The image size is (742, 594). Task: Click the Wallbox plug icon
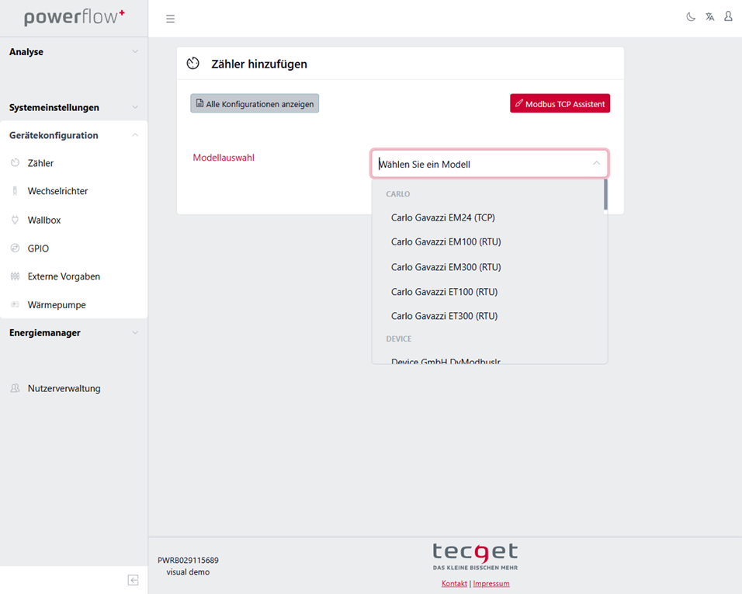[16, 220]
